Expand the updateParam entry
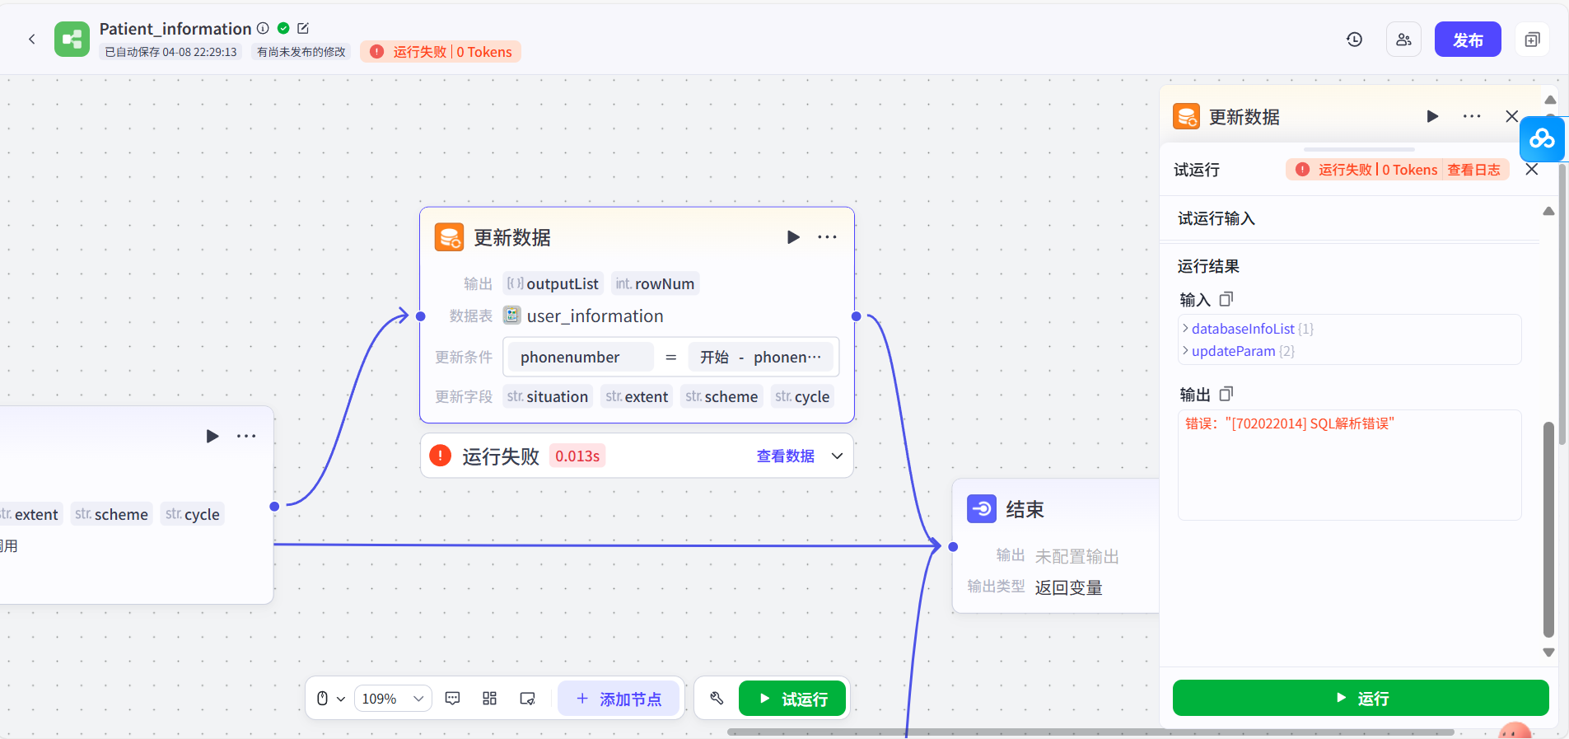This screenshot has height=739, width=1569. tap(1239, 351)
